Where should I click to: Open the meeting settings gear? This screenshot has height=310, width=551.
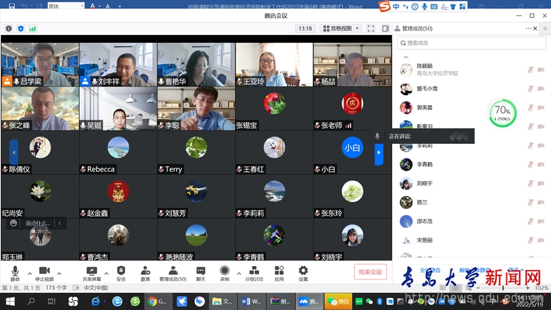coord(303,272)
